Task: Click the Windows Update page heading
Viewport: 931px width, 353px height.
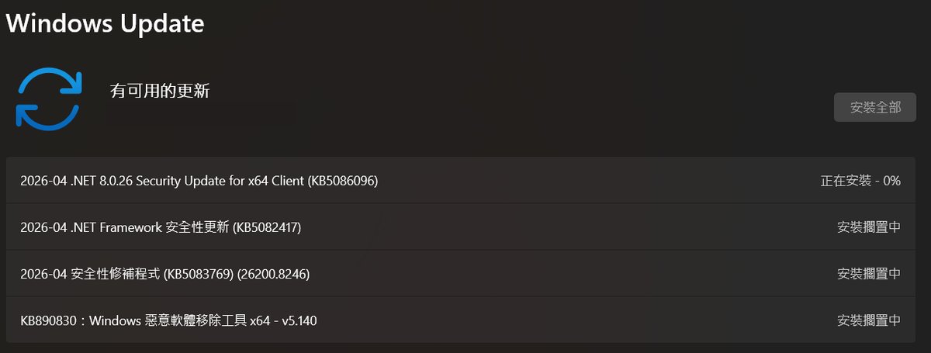Action: 105,23
